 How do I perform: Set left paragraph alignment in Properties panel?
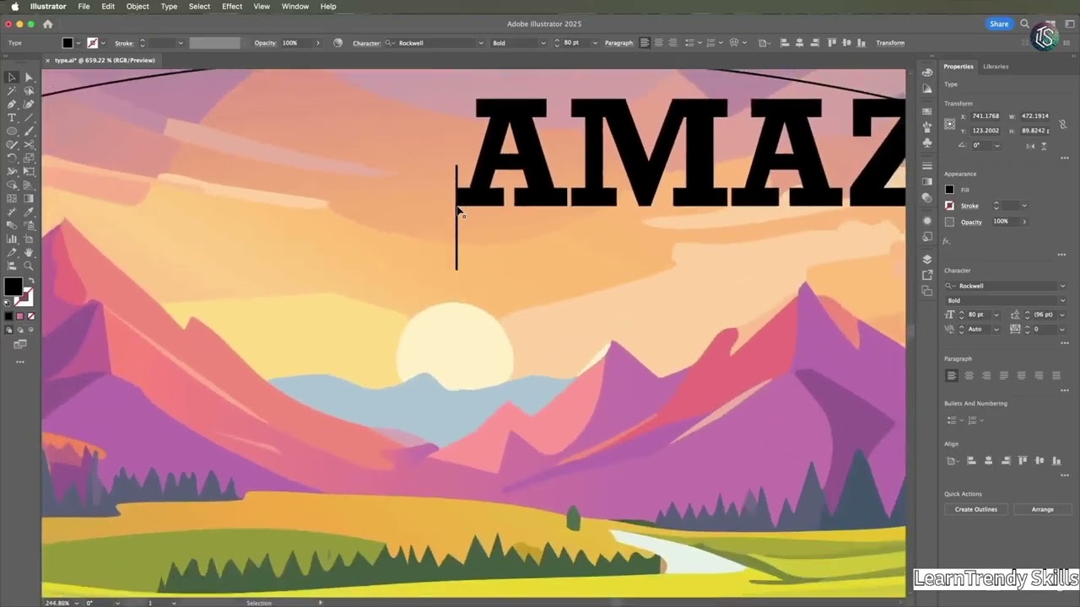[951, 375]
